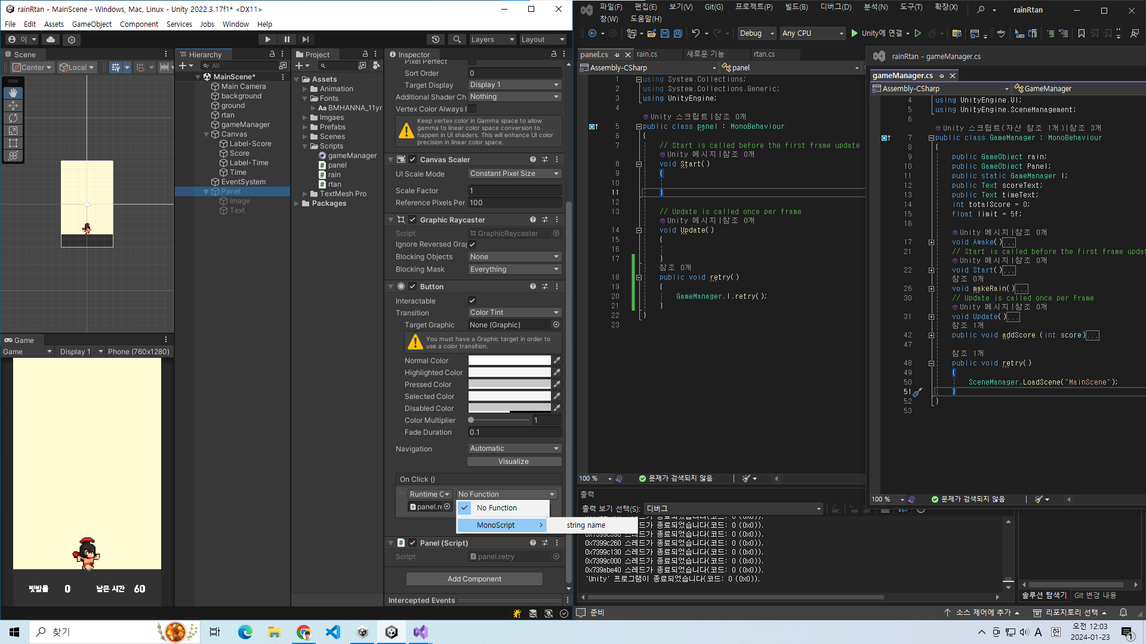Open Canvas Scaler help icon
The width and height of the screenshot is (1146, 644).
click(533, 160)
